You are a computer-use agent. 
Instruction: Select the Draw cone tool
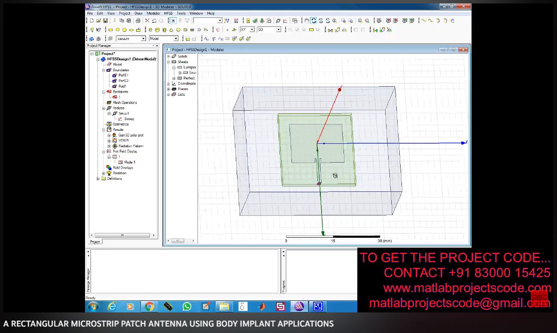coord(171,30)
